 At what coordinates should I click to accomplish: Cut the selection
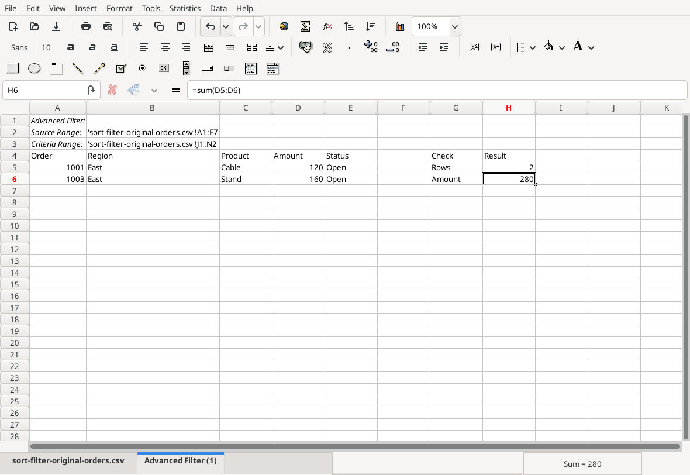click(137, 26)
